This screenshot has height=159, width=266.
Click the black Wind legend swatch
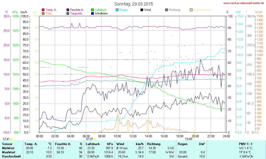pos(142,10)
